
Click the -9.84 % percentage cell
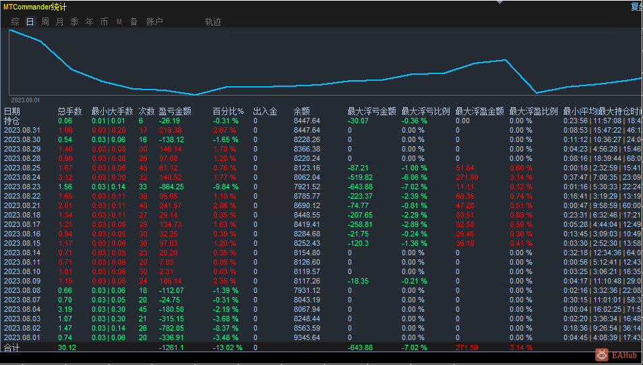coord(226,187)
